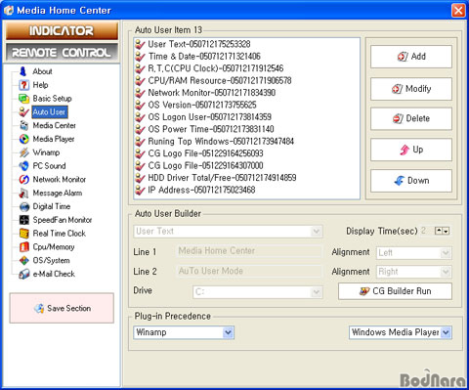Viewport: 469px width, 390px height.
Task: Open the Digital Time globe icon
Action: tap(23, 206)
